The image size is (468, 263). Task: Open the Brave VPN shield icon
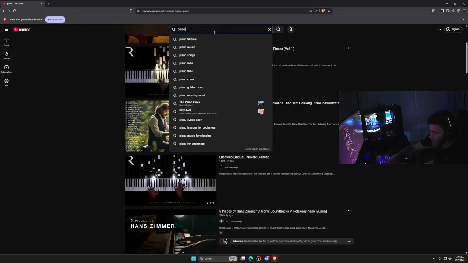(x=459, y=11)
